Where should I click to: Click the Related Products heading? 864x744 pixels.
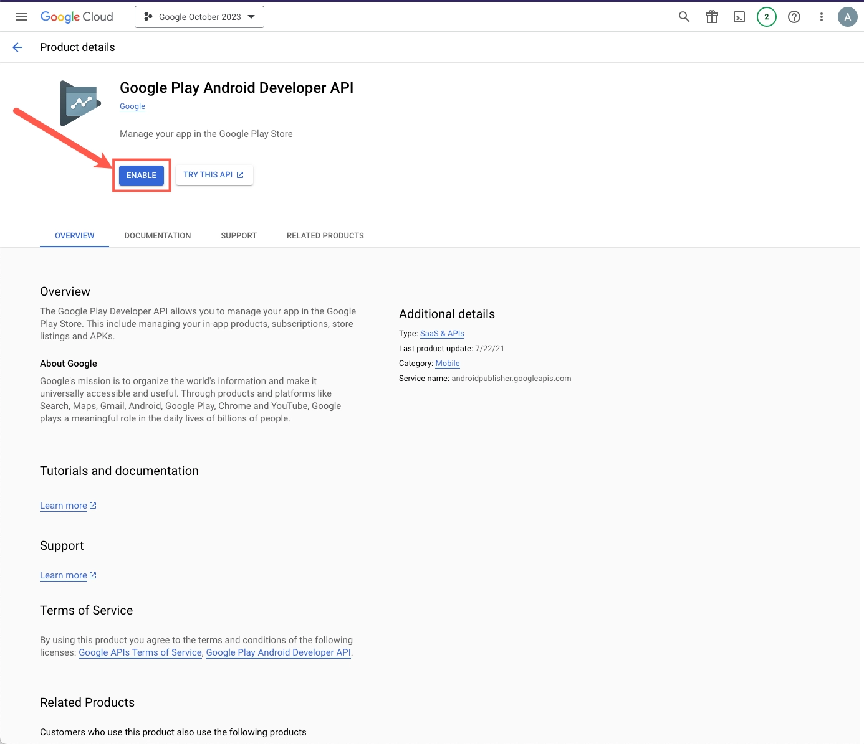(87, 702)
